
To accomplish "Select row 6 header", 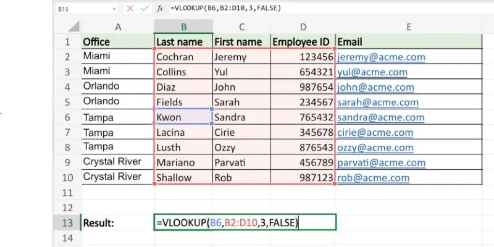I will coord(67,117).
